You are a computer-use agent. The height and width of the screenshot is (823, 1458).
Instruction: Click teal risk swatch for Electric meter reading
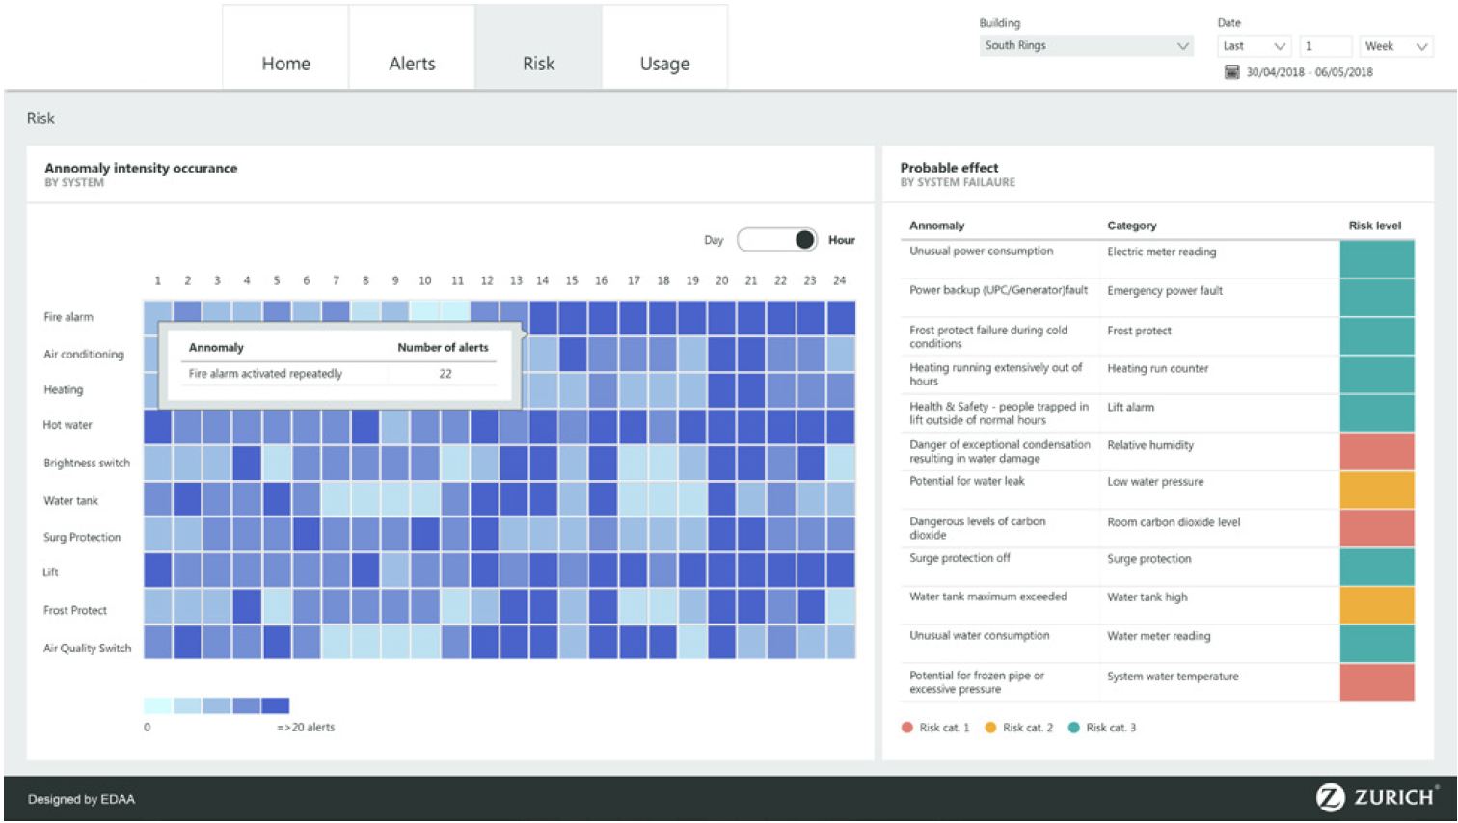[1376, 258]
